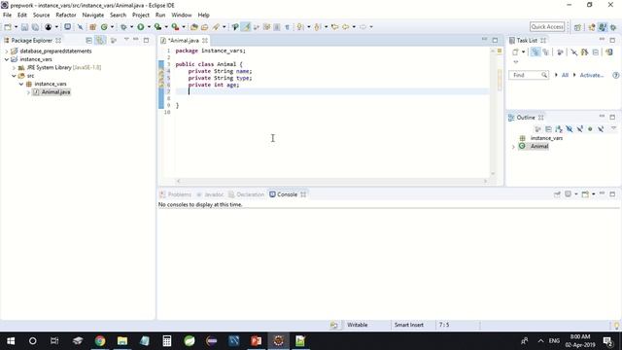Open the Outline view menu arrow
Screen dimensions: 622x350
click(x=613, y=128)
